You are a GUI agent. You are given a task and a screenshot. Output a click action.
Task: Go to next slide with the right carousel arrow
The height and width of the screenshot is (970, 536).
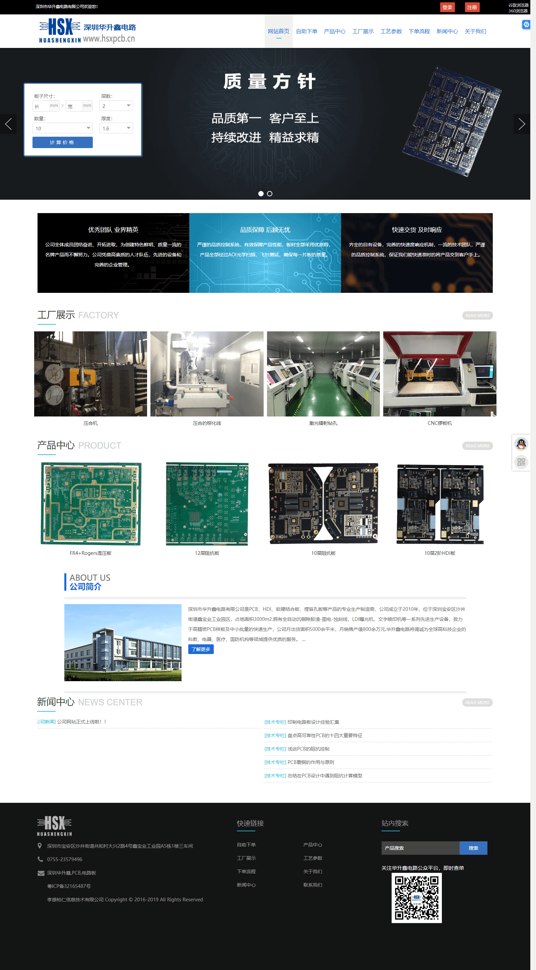point(523,124)
